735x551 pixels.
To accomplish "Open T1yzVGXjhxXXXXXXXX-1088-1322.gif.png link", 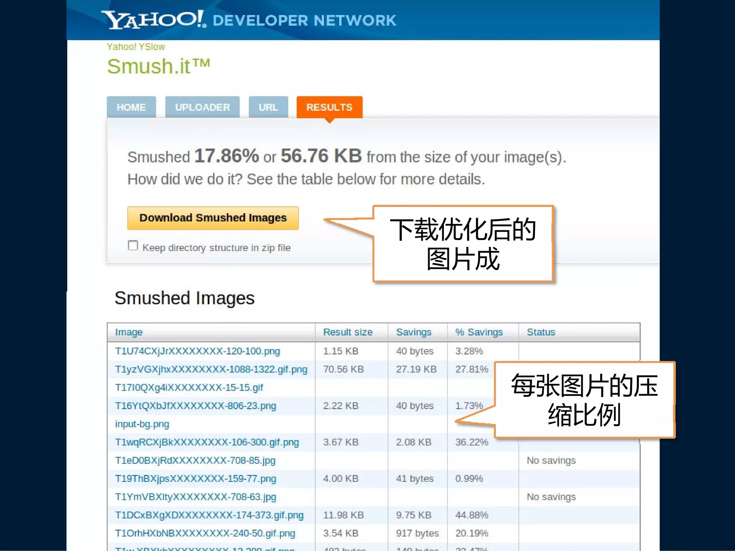I will tap(211, 369).
